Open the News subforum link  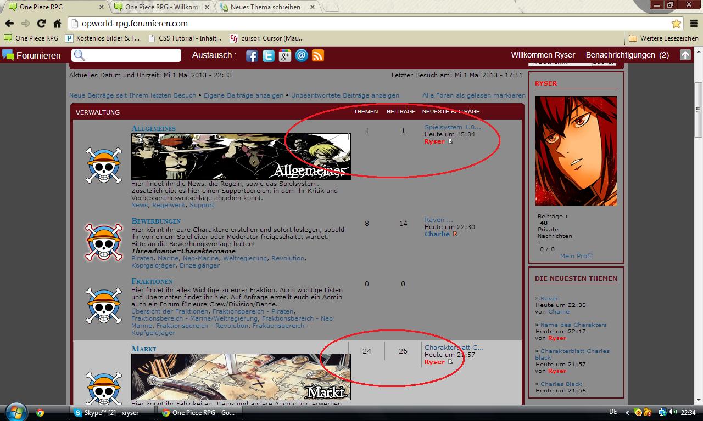[140, 205]
